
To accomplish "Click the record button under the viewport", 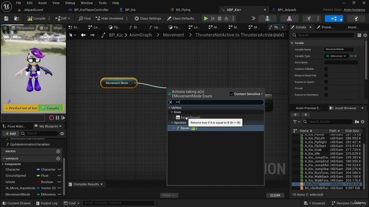I will pyautogui.click(x=51, y=118).
